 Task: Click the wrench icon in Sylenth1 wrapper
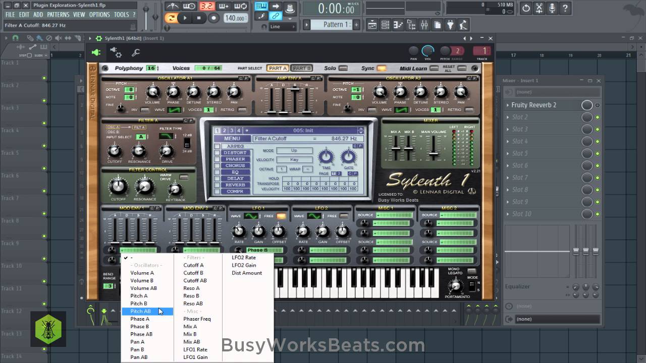click(135, 52)
